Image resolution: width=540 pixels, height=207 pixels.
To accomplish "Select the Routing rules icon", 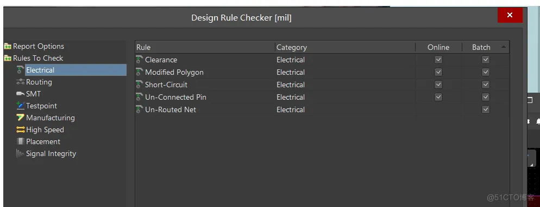I will point(20,82).
